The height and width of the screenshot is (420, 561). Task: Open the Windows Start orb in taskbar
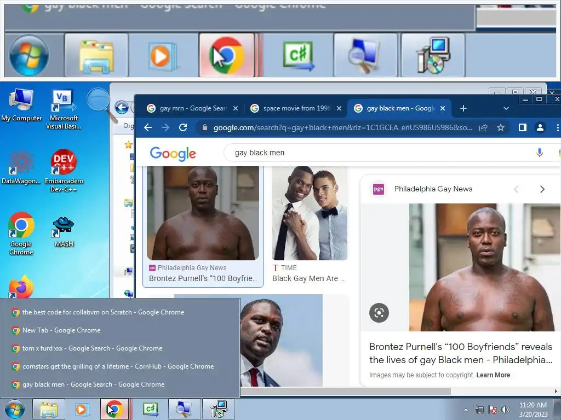15,409
